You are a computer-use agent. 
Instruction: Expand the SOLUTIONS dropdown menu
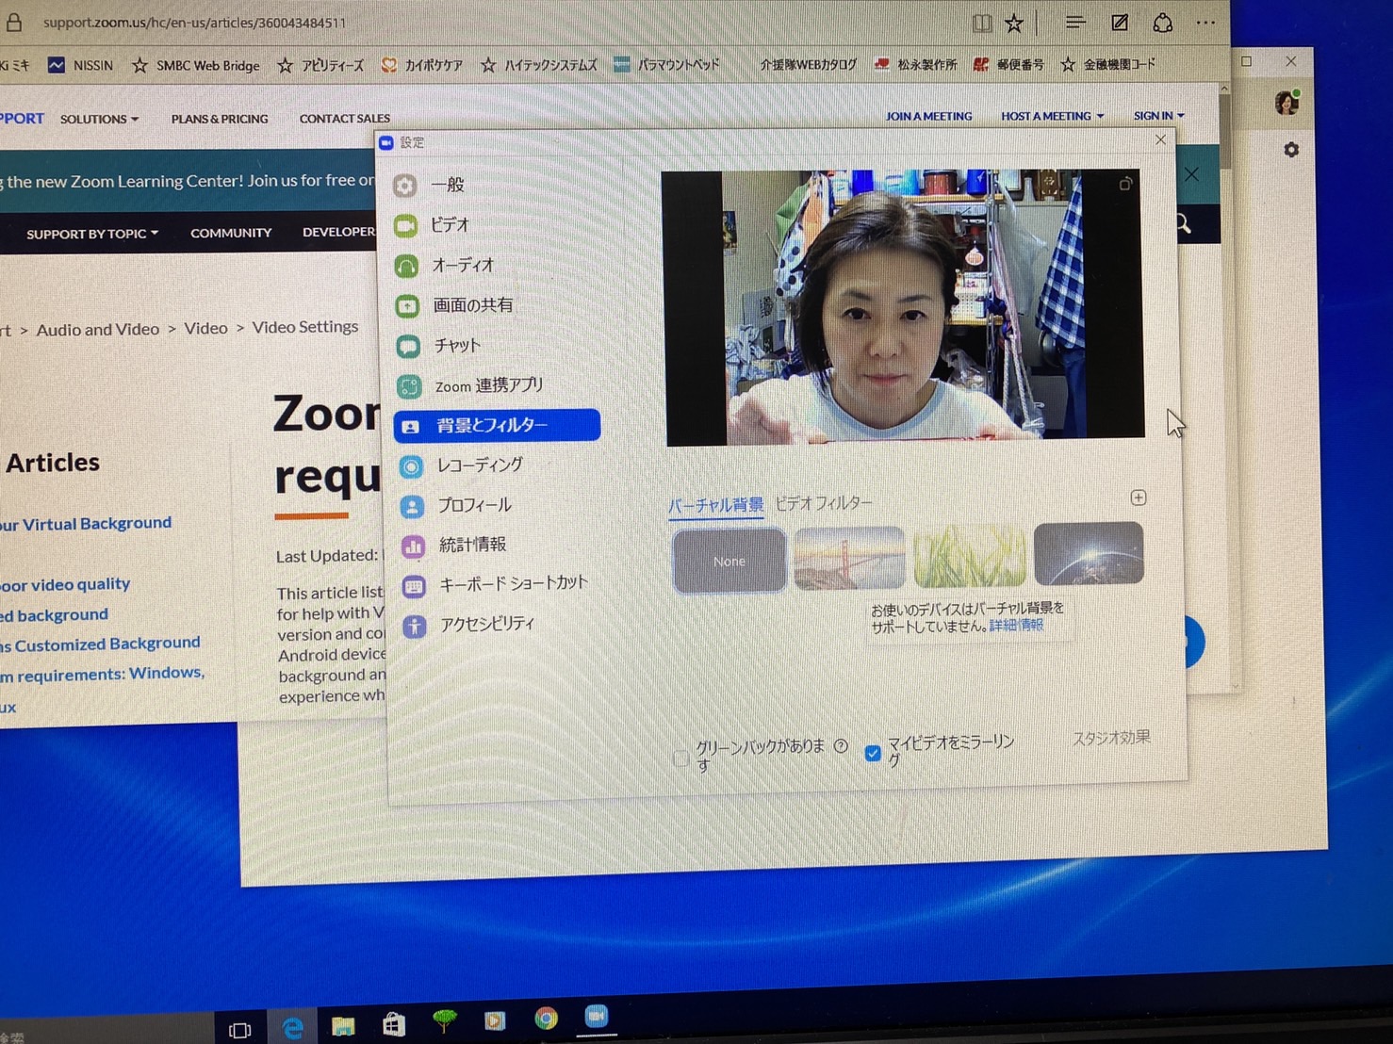click(99, 120)
